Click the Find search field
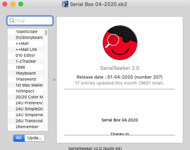190x150 pixels. (x=30, y=21)
